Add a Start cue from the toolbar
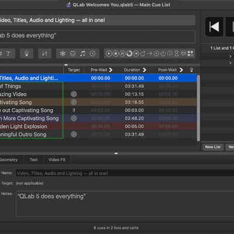 click(109, 54)
